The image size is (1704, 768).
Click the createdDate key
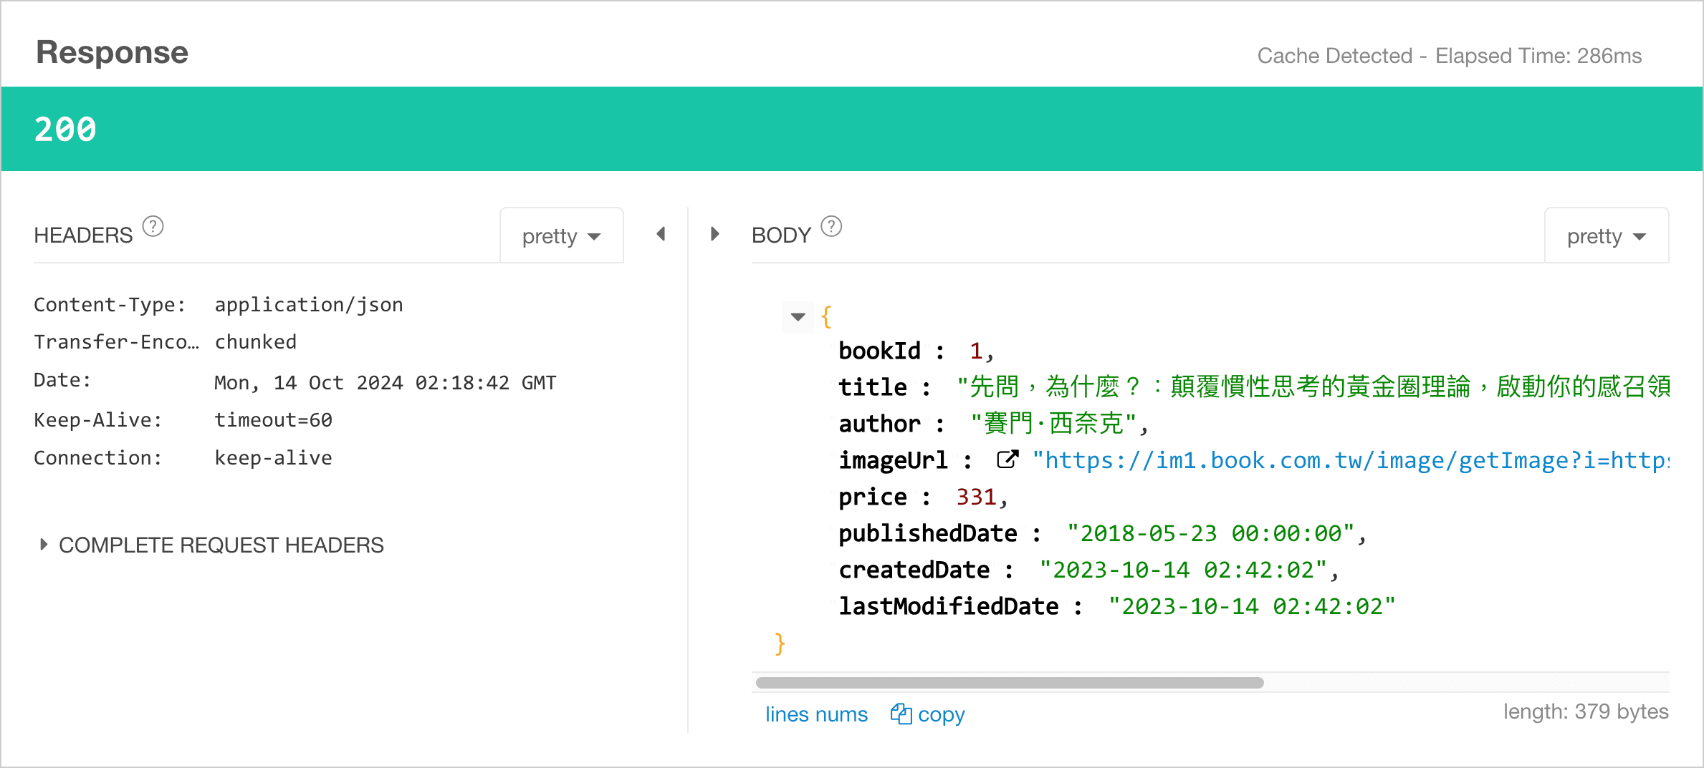pyautogui.click(x=914, y=570)
